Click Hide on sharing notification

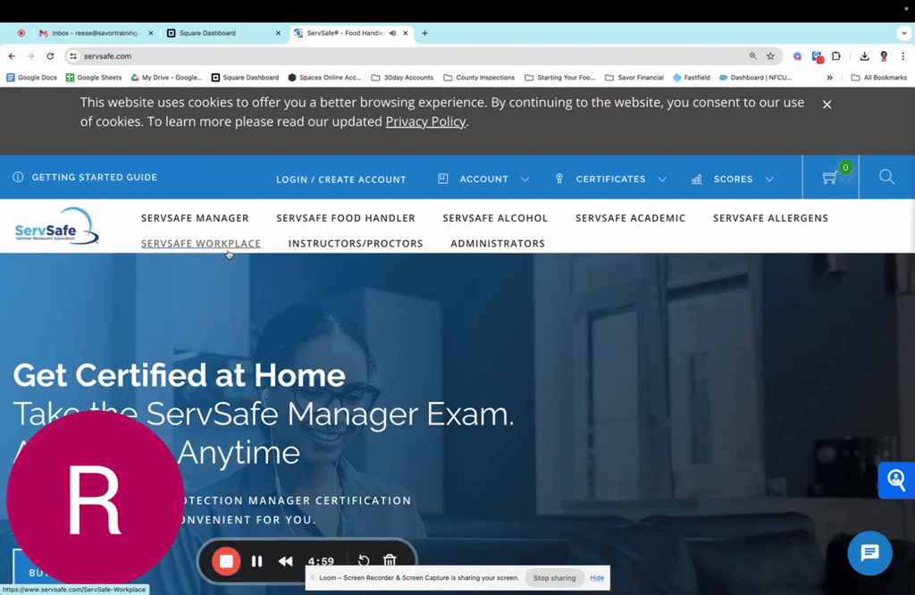coord(596,578)
